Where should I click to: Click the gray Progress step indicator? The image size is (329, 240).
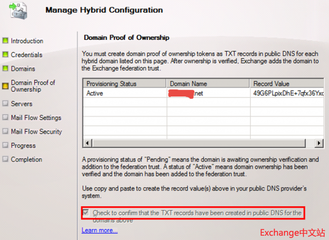click(x=6, y=145)
